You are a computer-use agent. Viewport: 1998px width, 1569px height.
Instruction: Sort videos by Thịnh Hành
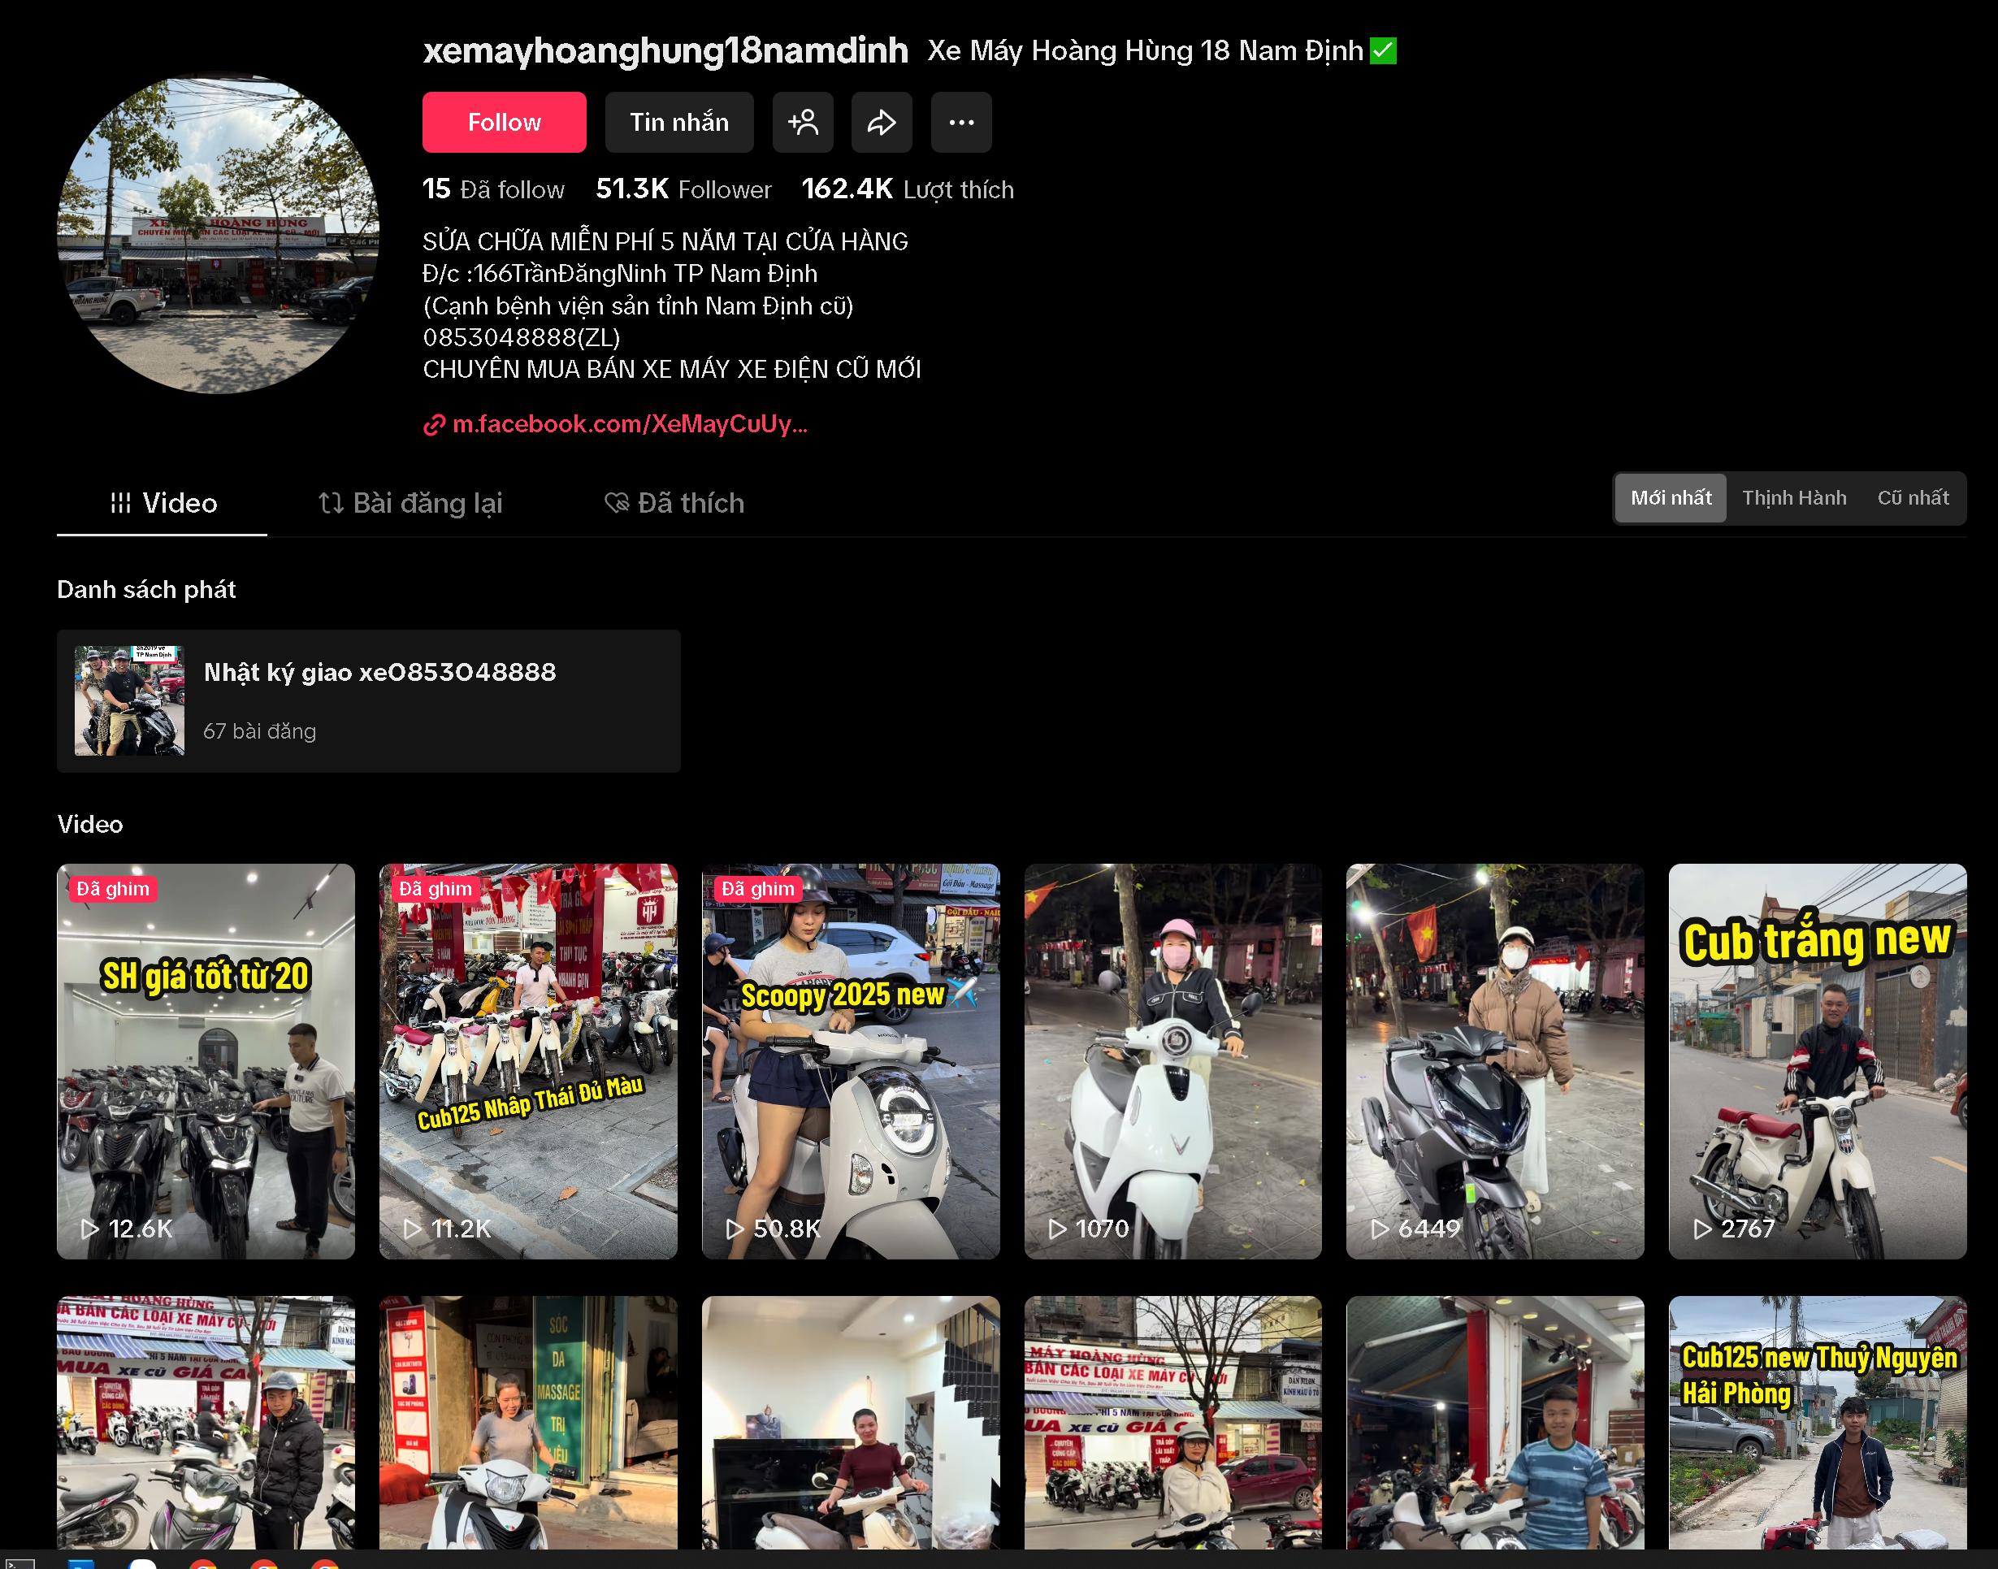(1793, 498)
